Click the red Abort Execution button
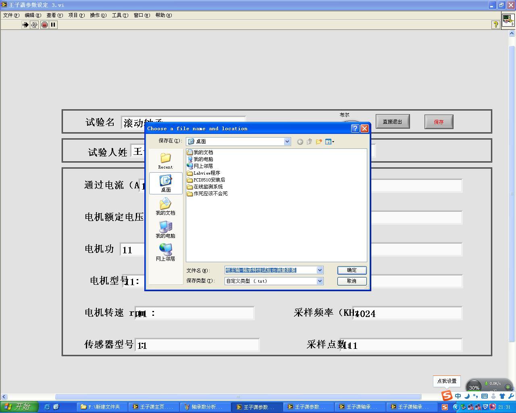This screenshot has width=516, height=413. click(x=44, y=25)
